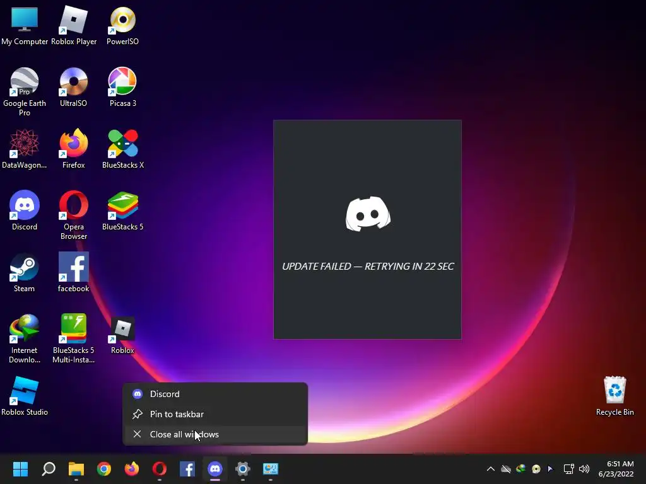Open Internet Download Manager shortcut
The image size is (646, 484).
[25, 338]
